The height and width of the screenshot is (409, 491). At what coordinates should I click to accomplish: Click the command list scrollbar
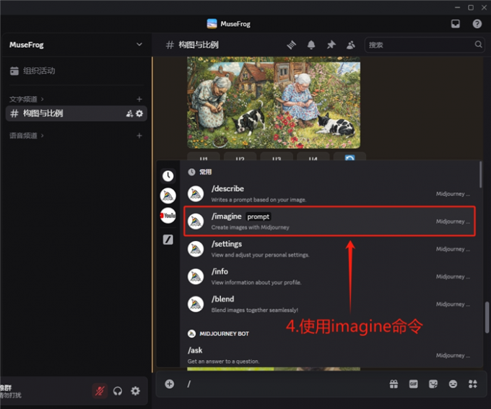coord(480,175)
